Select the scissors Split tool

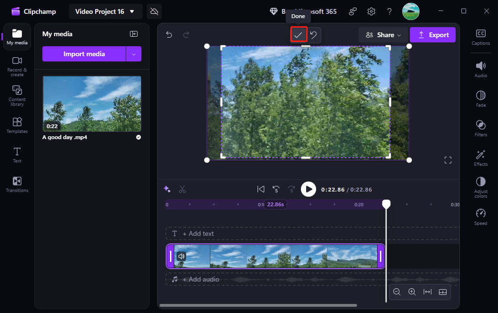pyautogui.click(x=182, y=189)
